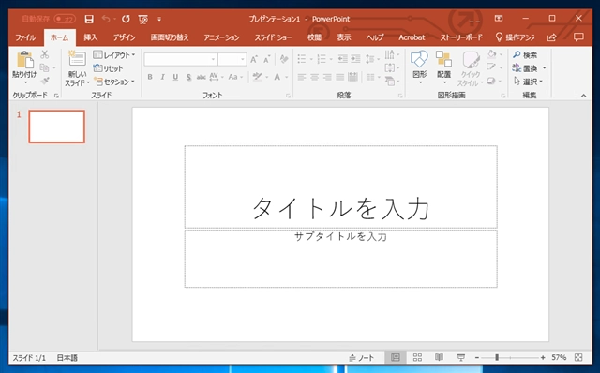Viewport: 600px width, 373px height.
Task: Open the font name combo box dropdown
Action: pyautogui.click(x=213, y=59)
